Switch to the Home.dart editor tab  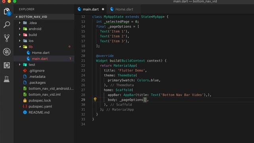[124, 9]
